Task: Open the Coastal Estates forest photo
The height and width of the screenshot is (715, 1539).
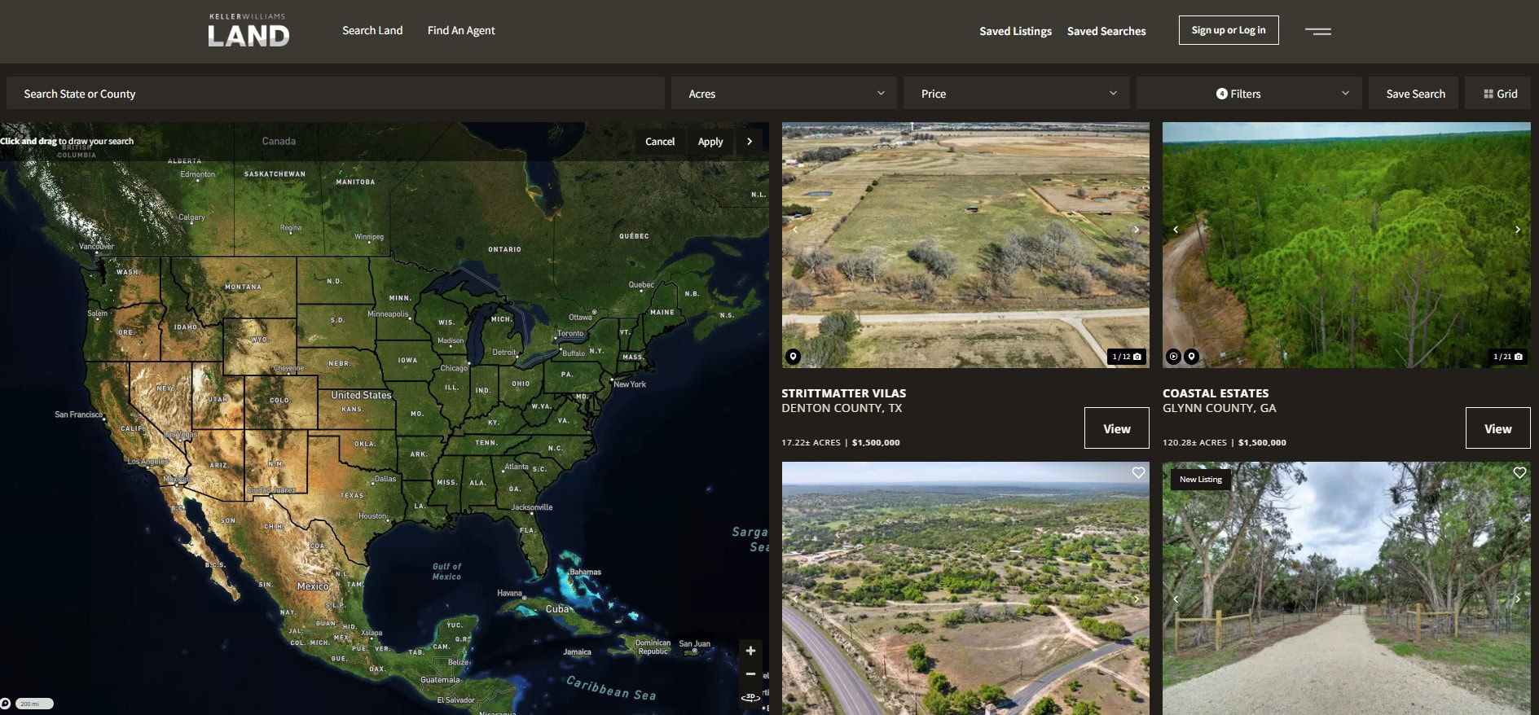Action: tap(1346, 244)
